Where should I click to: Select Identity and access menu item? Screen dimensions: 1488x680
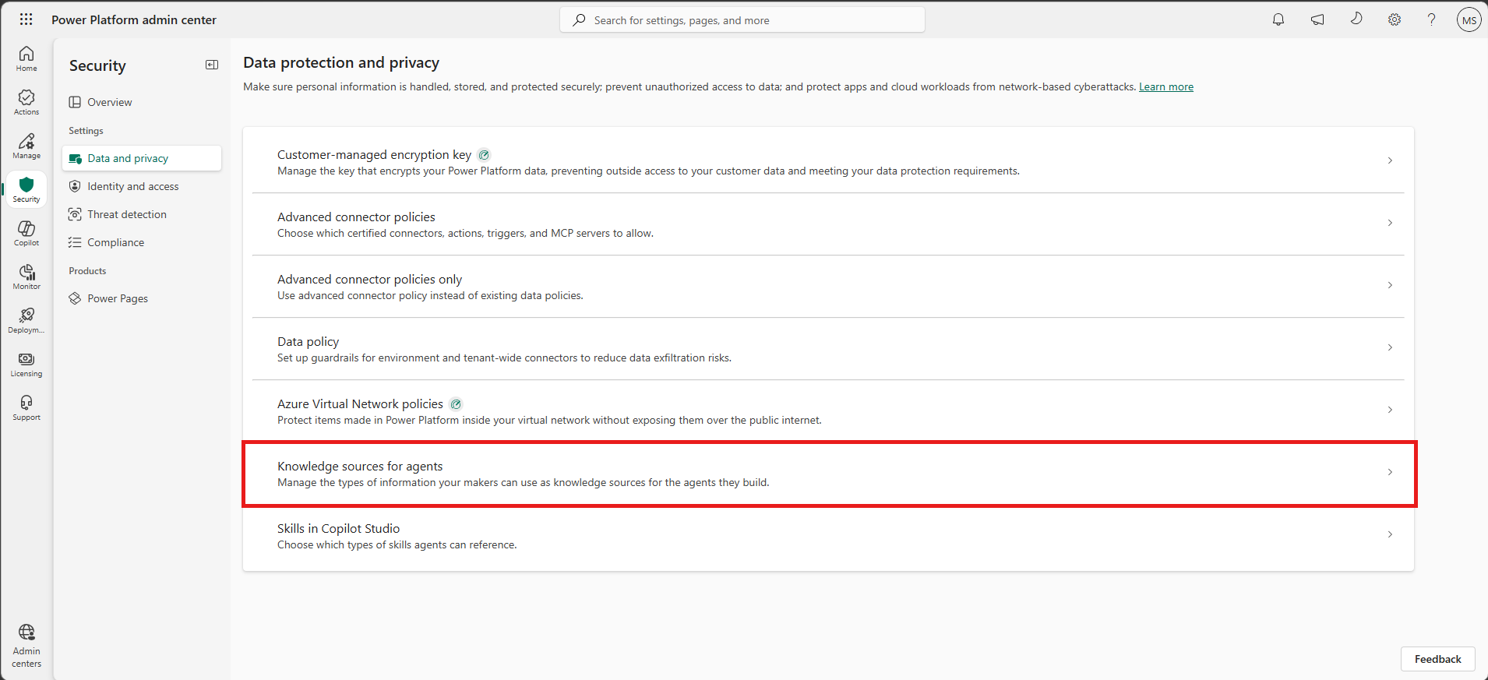click(x=142, y=186)
